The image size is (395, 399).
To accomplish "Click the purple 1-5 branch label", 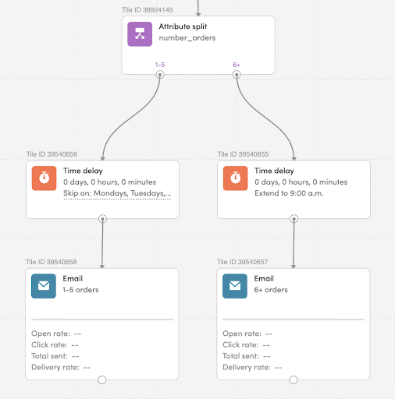I will point(160,65).
